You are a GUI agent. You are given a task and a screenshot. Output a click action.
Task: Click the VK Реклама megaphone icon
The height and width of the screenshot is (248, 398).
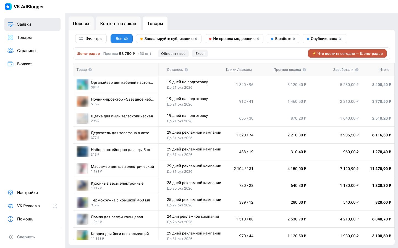11,206
